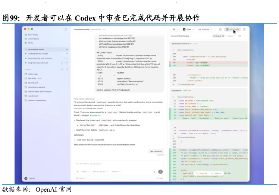Open the Agent mode dropdown
Screen dimensions: 279x195
tap(85, 172)
